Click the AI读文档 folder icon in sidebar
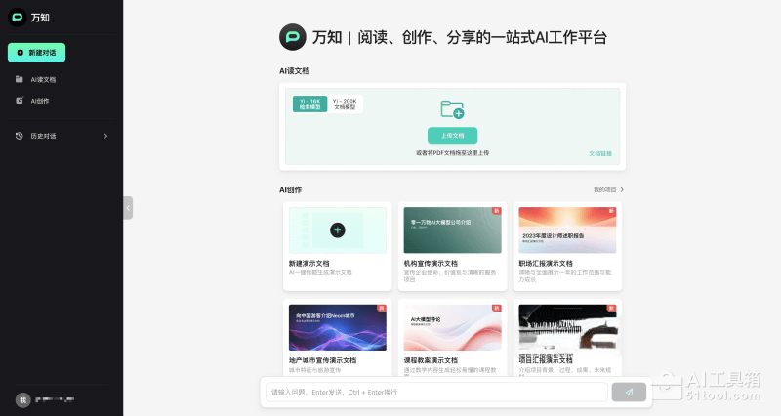Screen dimensions: 781x416 20,79
